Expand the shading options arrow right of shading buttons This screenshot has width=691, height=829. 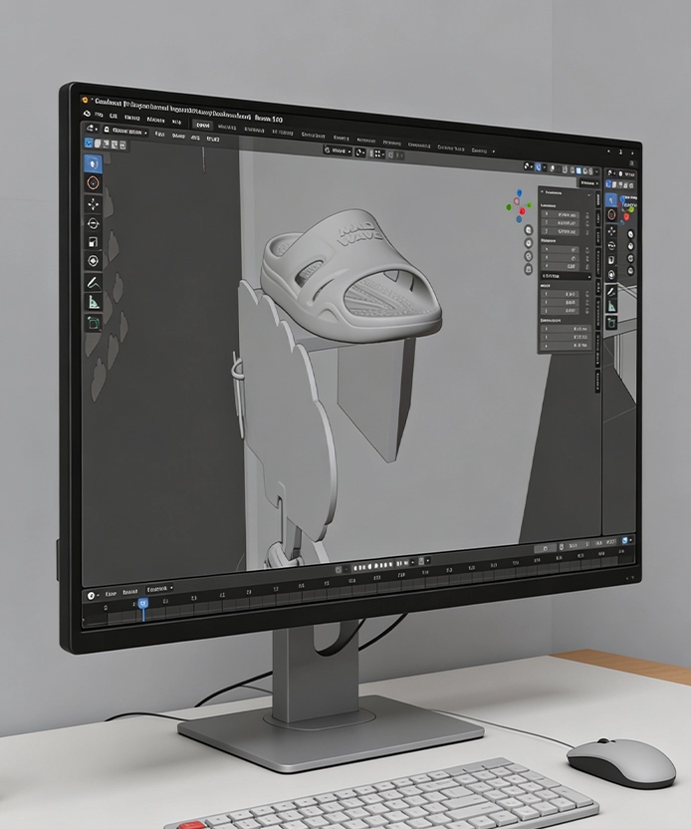pyautogui.click(x=597, y=171)
